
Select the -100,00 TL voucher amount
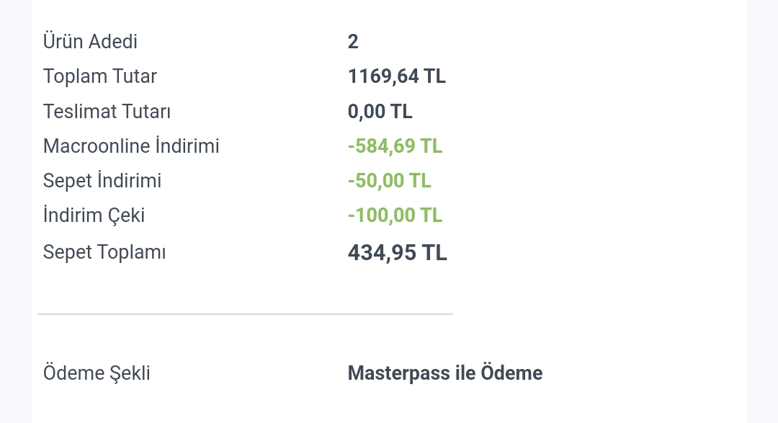pos(395,215)
